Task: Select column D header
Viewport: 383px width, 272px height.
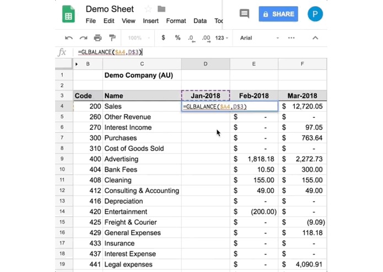Action: (206, 64)
